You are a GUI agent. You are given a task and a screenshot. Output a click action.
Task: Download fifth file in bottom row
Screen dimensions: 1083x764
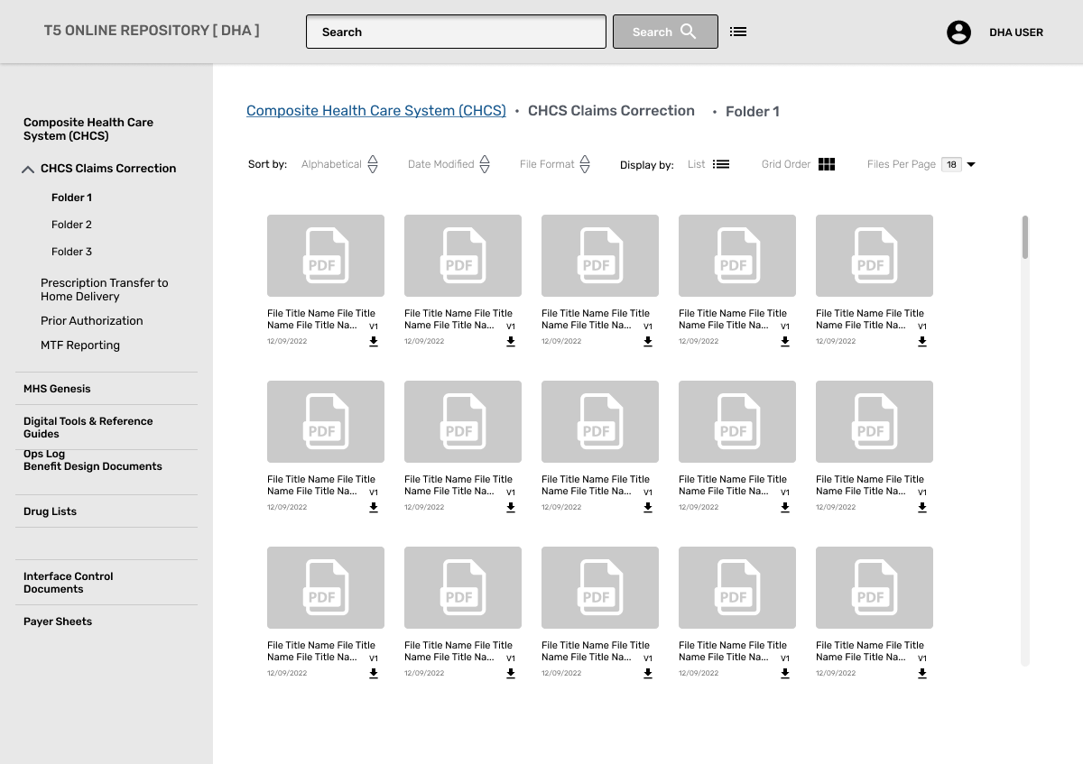[x=922, y=674]
